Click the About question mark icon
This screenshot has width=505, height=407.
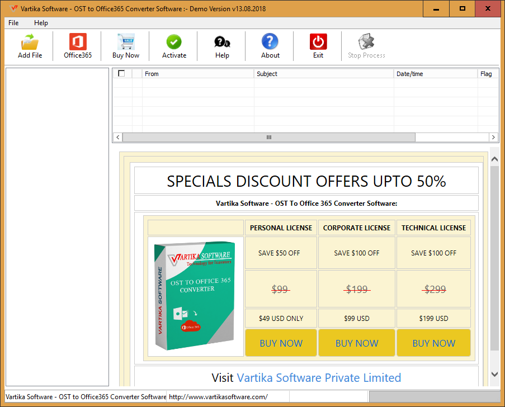(270, 41)
